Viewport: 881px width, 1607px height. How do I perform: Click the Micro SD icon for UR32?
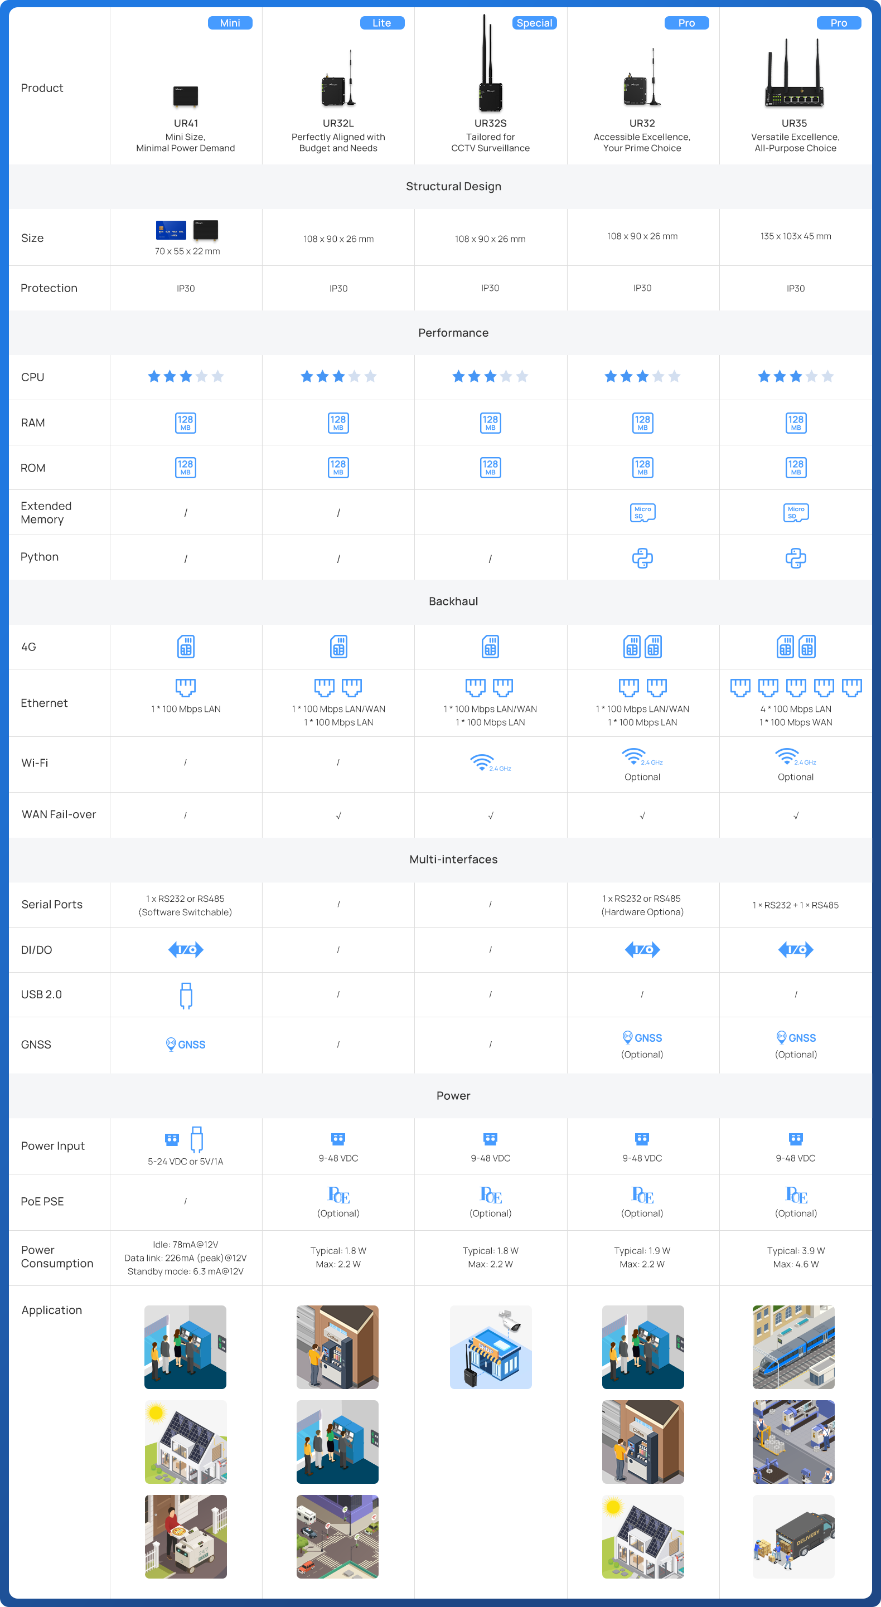642,512
